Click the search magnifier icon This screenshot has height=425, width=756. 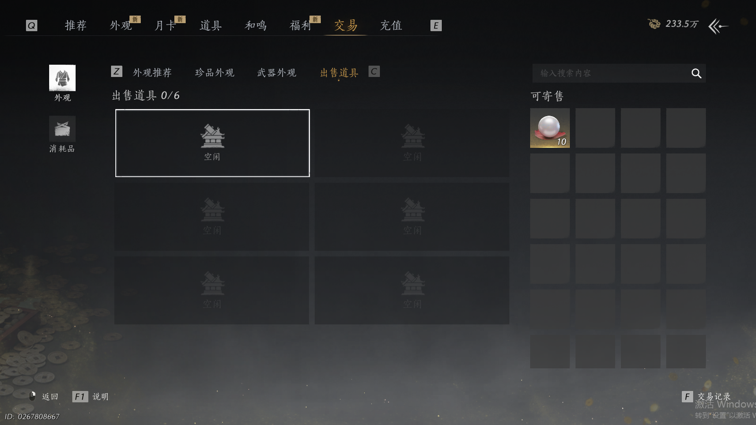(696, 73)
